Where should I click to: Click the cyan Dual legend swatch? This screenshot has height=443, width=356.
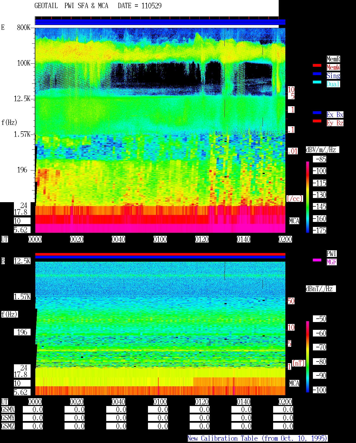(317, 82)
